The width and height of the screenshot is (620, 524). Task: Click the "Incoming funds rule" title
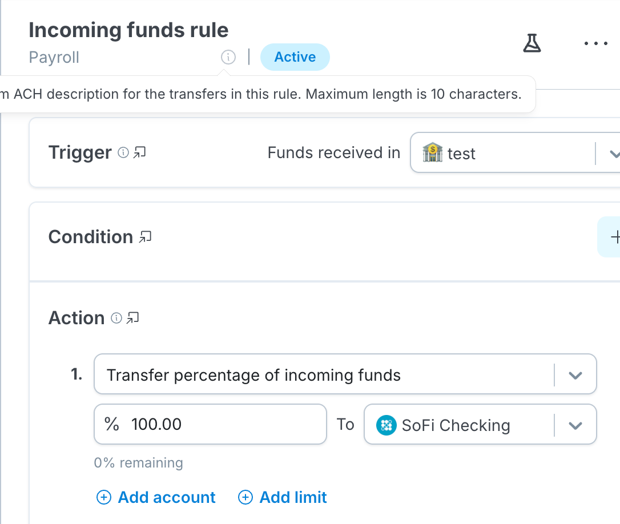click(x=128, y=30)
